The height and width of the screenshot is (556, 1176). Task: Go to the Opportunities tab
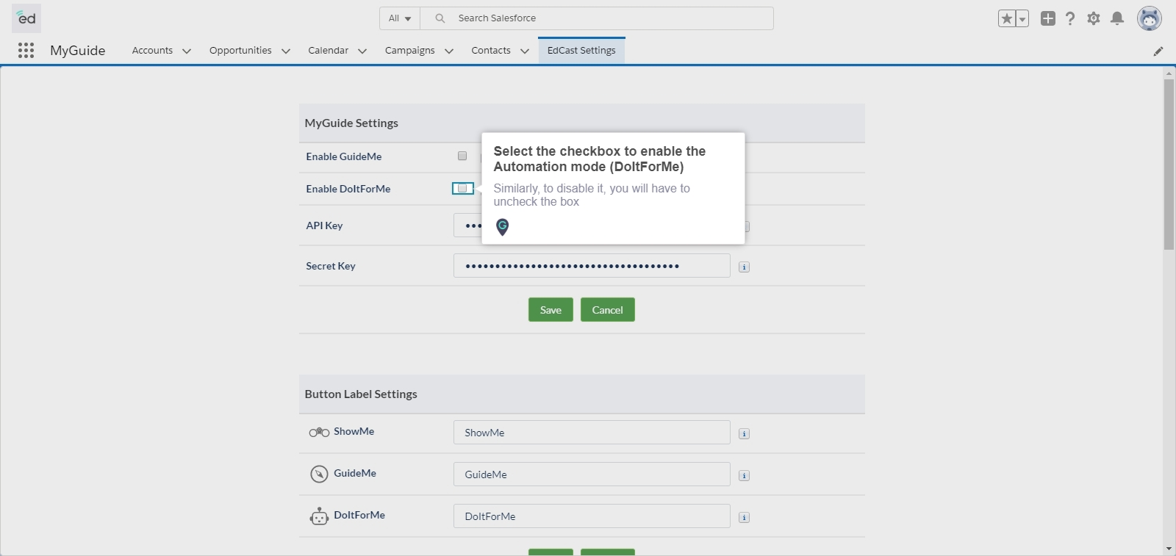pyautogui.click(x=240, y=50)
